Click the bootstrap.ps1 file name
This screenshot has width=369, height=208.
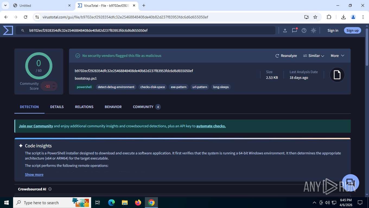coord(86,78)
